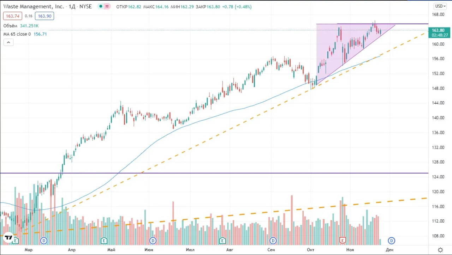This screenshot has height=255, width=452.
Task: Open the USD currency dropdown
Action: point(441,6)
